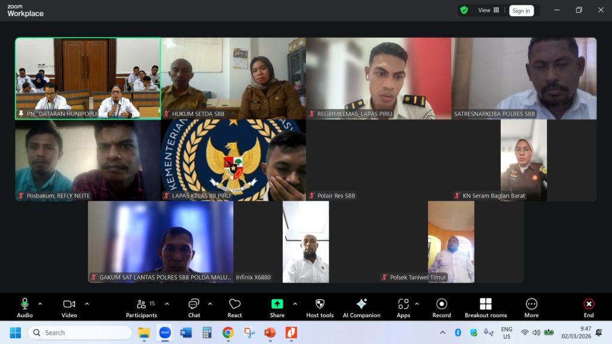Open the Chat panel
Screen dimensions: 612x344
(x=194, y=307)
